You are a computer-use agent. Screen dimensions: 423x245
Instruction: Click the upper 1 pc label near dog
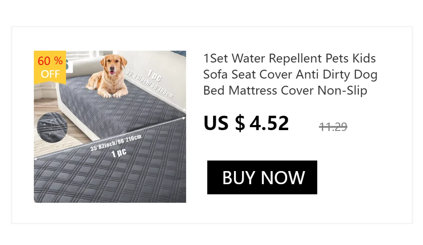pos(154,75)
